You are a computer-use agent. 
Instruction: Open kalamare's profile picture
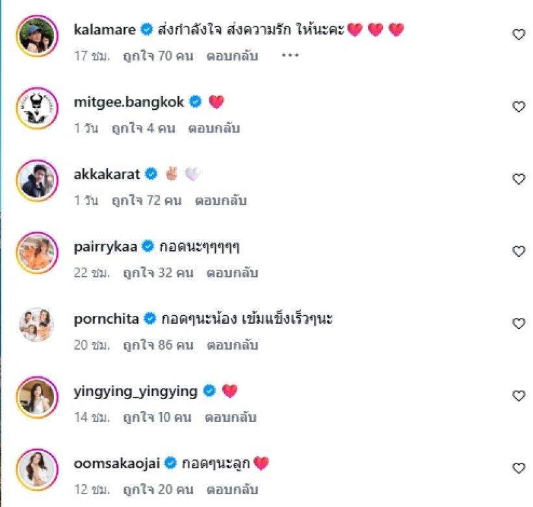(x=36, y=36)
